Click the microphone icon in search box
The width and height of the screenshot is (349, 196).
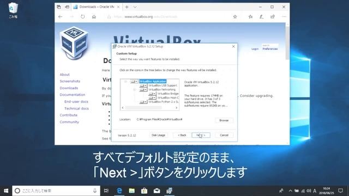point(95,191)
